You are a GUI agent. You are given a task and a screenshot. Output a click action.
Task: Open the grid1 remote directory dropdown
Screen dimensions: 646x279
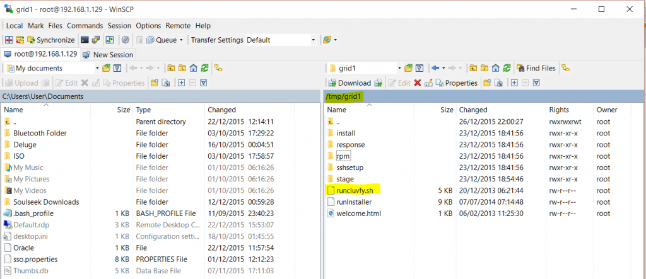click(x=399, y=68)
